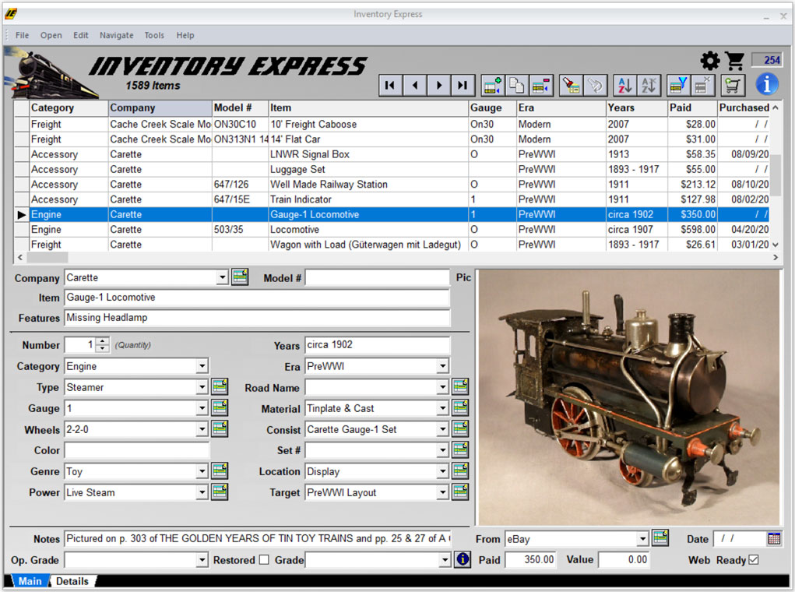Toggle the Restored checkbox
This screenshot has height=592, width=795.
point(262,560)
